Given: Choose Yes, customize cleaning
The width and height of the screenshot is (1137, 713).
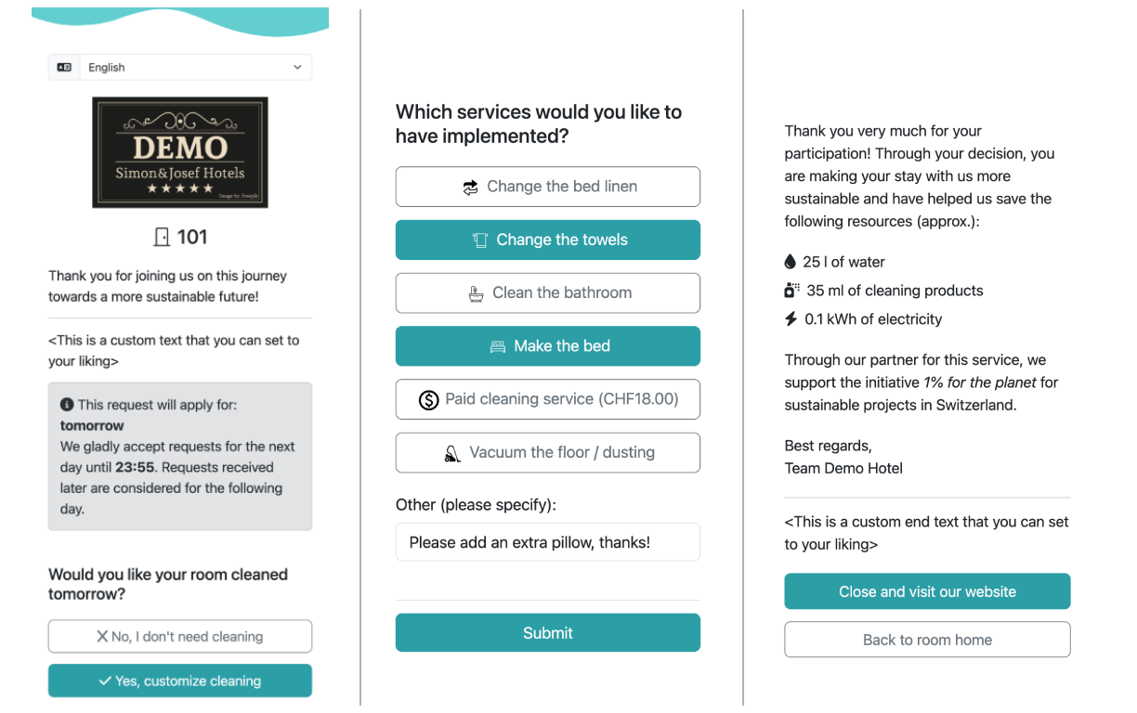Looking at the screenshot, I should pos(179,681).
